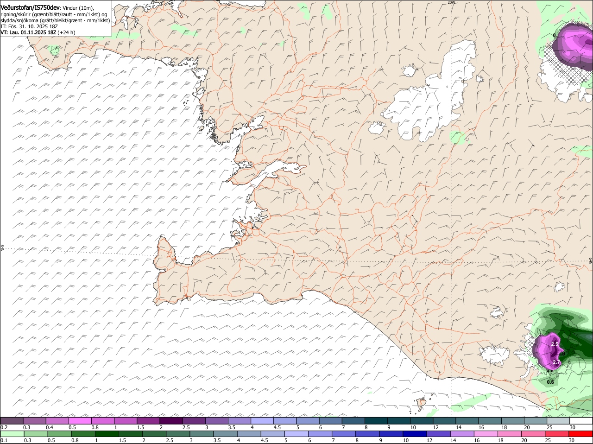
Task: Select the bottom-row legend swatch at 3.5
Action: (225, 434)
